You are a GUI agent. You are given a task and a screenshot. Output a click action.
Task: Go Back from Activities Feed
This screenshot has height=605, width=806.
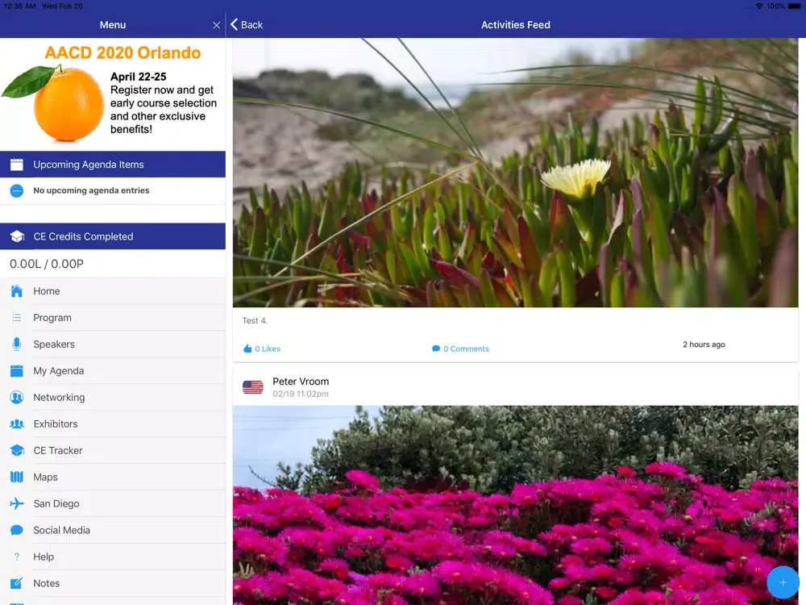pyautogui.click(x=247, y=25)
